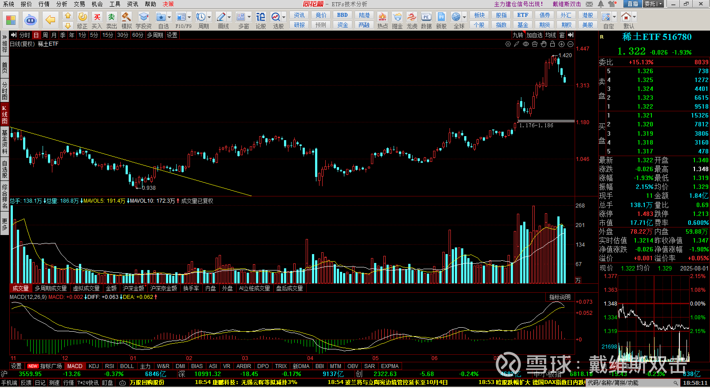
Task: Switch to the KDJ indicator tab
Action: coord(94,366)
